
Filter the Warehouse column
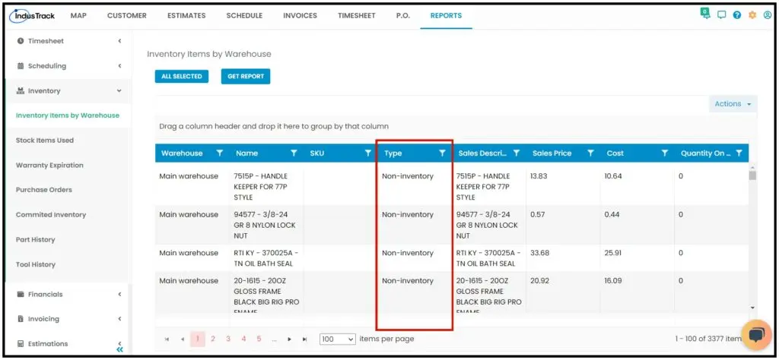[220, 153]
